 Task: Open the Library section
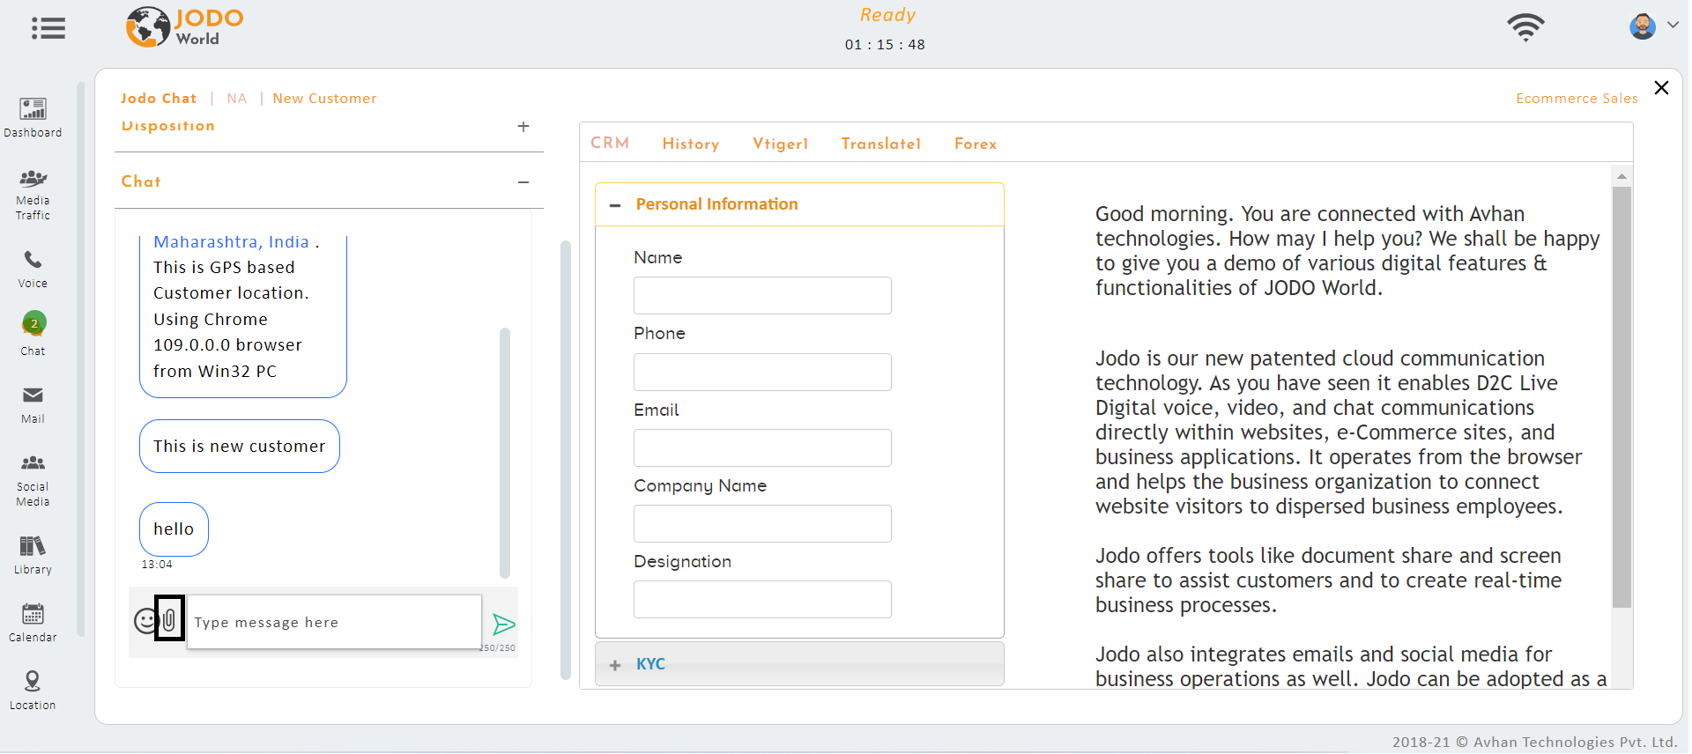[33, 555]
